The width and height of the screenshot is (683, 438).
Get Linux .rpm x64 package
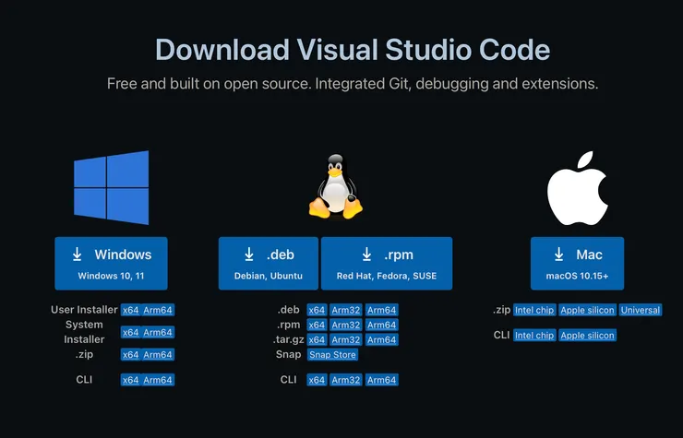[x=317, y=325]
